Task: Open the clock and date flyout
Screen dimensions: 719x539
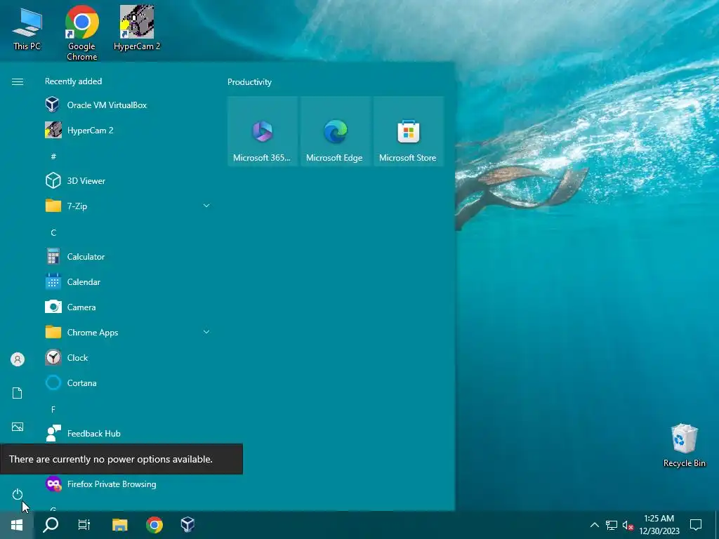Action: pos(659,525)
